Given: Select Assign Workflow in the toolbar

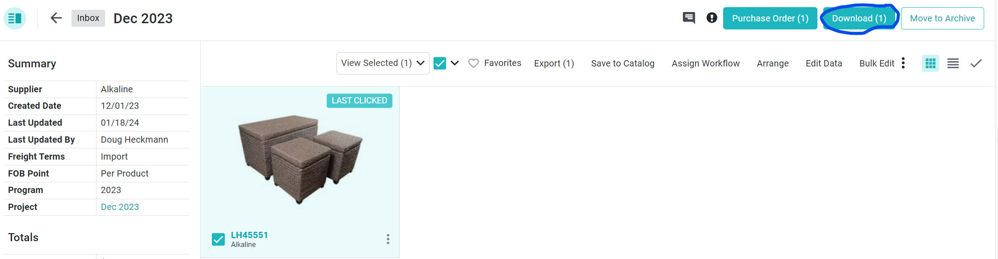Looking at the screenshot, I should click(705, 63).
